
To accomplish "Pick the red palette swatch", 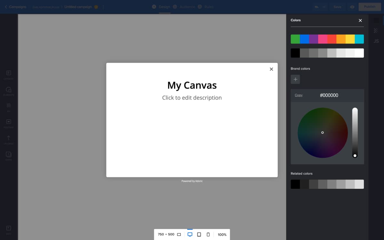I will pyautogui.click(x=332, y=39).
